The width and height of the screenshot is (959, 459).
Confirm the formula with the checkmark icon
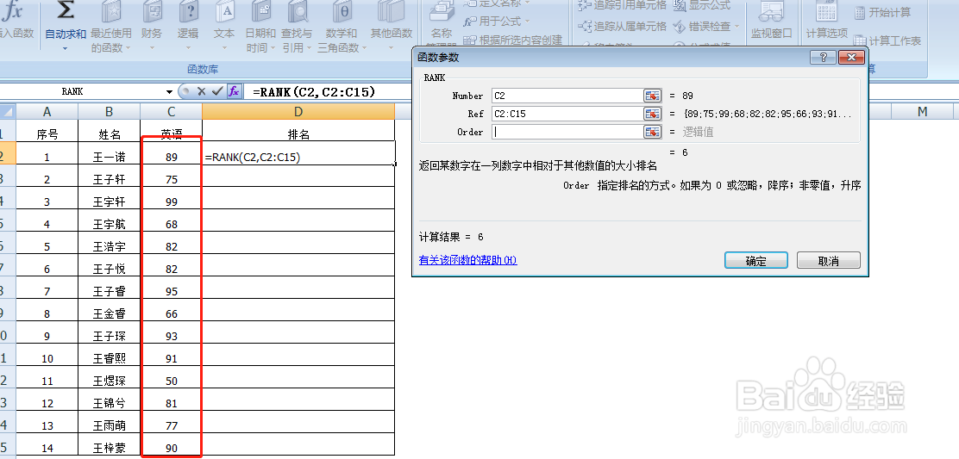[216, 91]
